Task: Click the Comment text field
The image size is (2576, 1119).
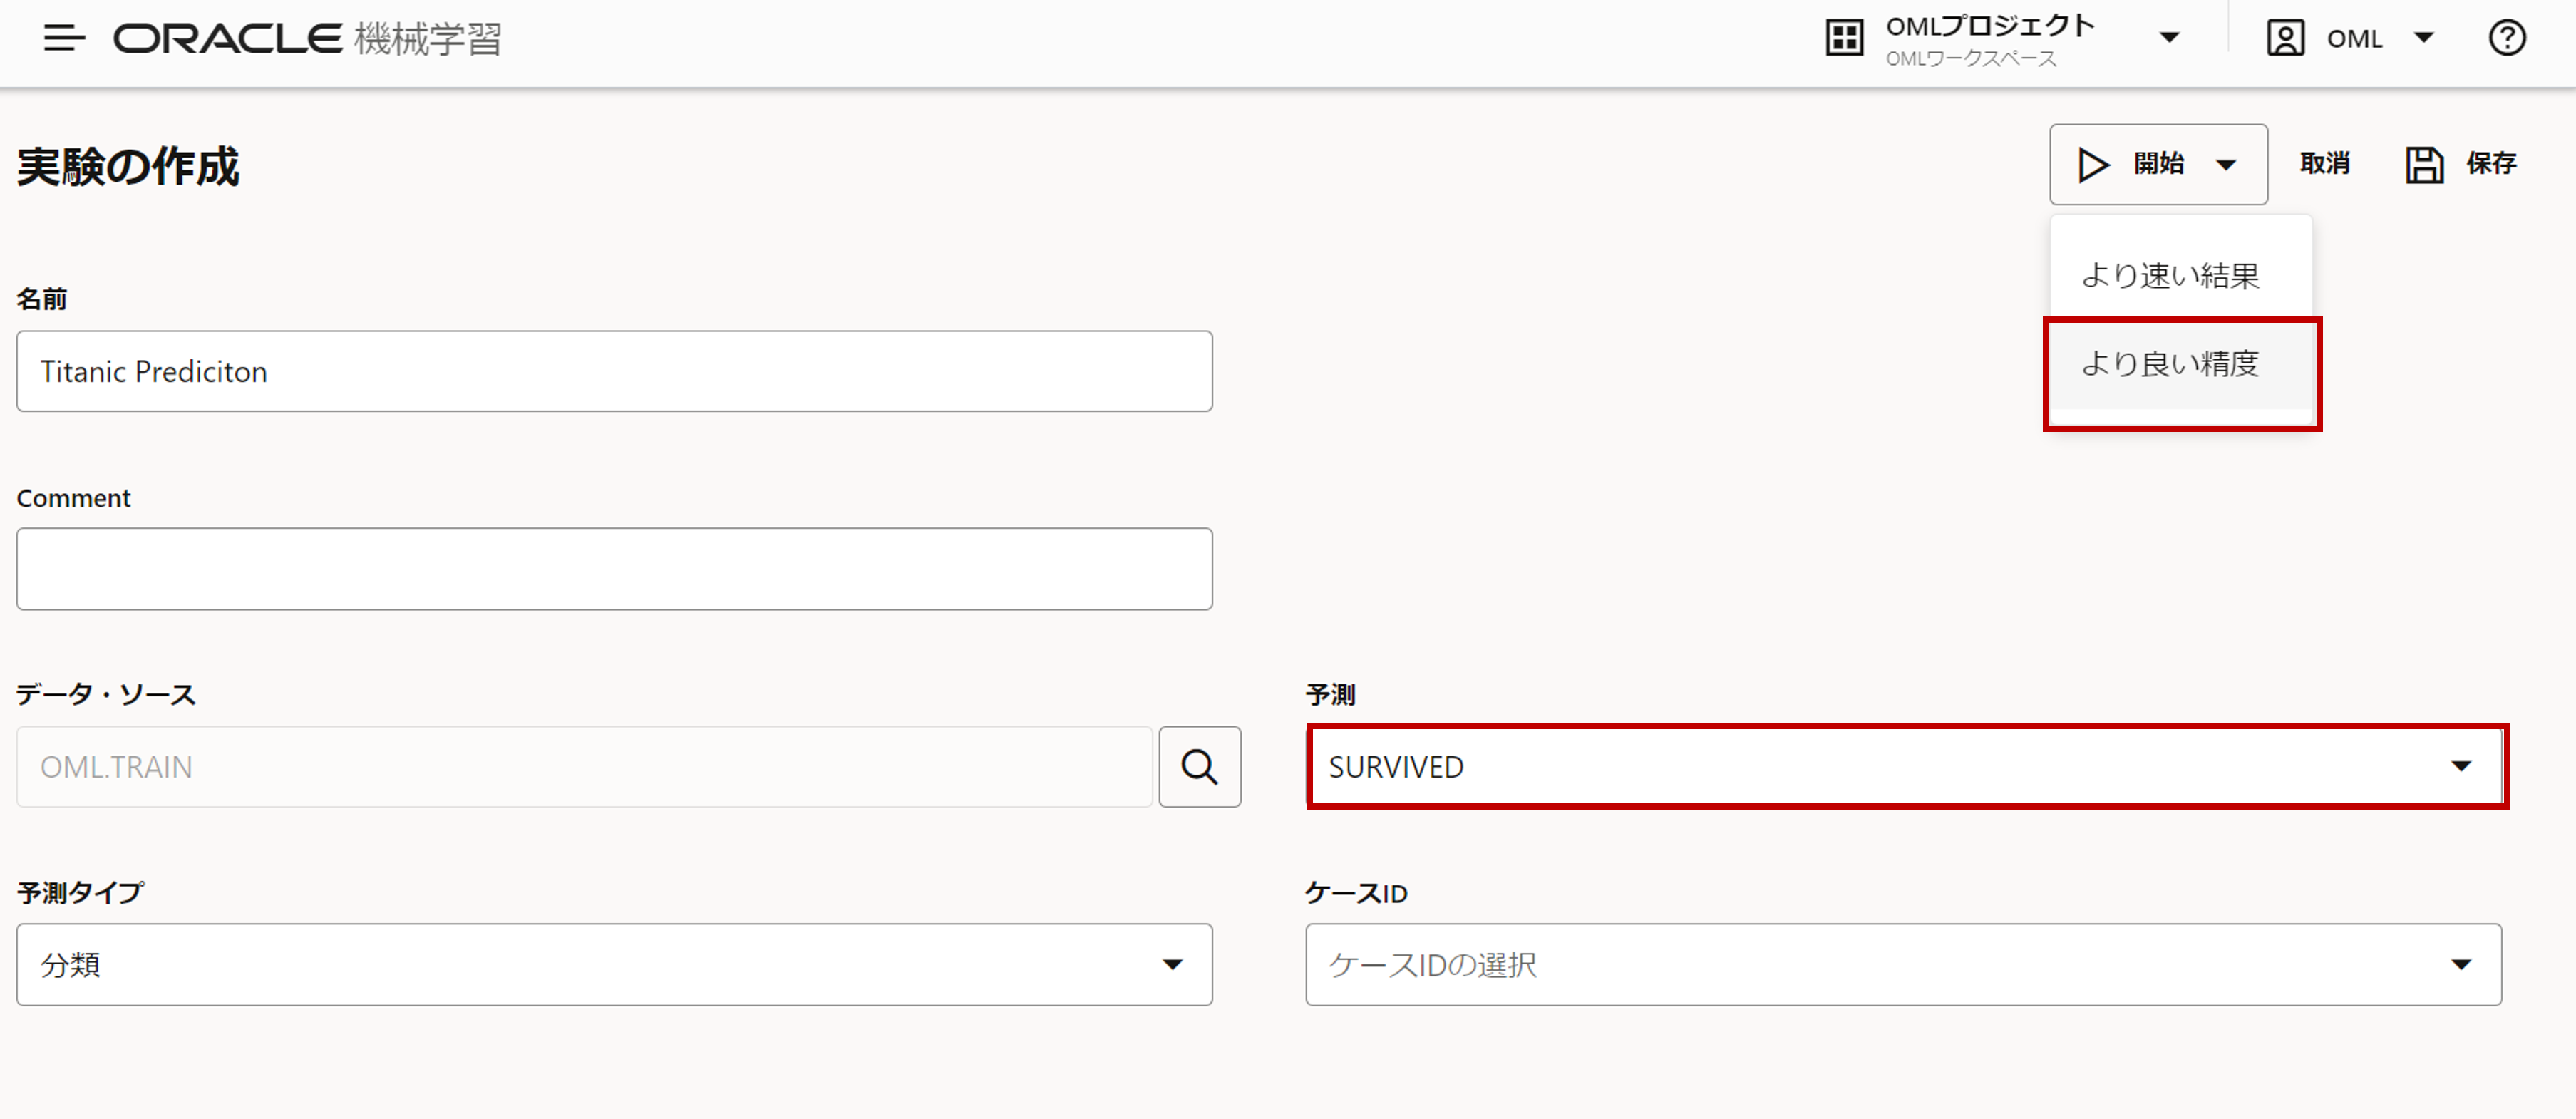Action: pyautogui.click(x=614, y=569)
